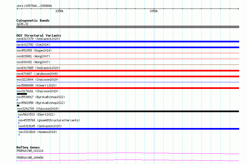Open the nsv6319145 (Sedlazeck2020) label
Screen dimensions: 247x164
tap(40, 126)
